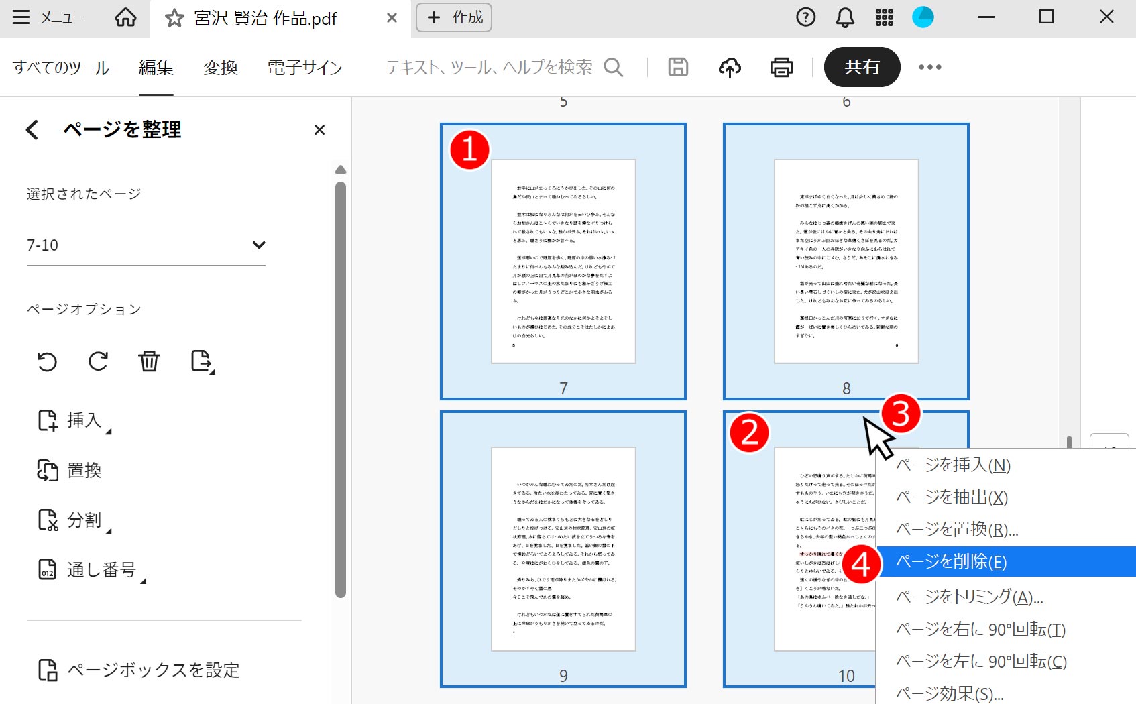Click the extract pages icon

click(x=202, y=361)
